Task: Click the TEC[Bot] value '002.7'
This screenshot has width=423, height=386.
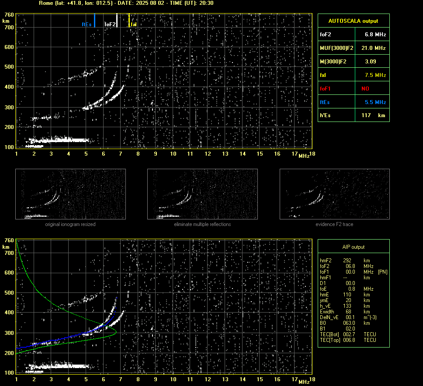Action: (349, 334)
